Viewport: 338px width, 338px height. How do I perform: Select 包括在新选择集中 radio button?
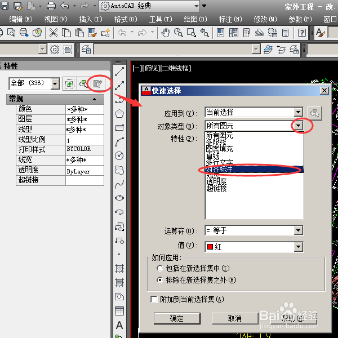[160, 268]
